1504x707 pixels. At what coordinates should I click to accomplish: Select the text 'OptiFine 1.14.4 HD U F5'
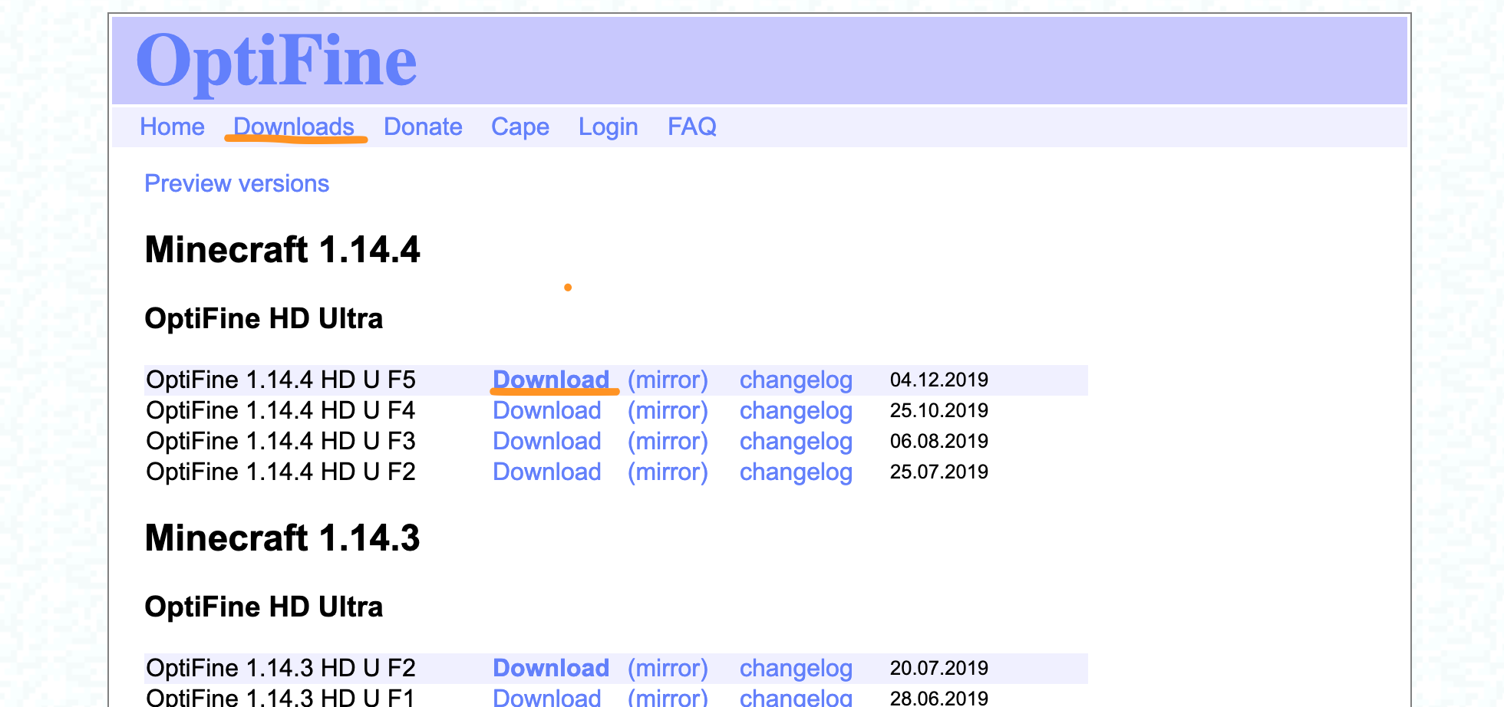(x=281, y=380)
